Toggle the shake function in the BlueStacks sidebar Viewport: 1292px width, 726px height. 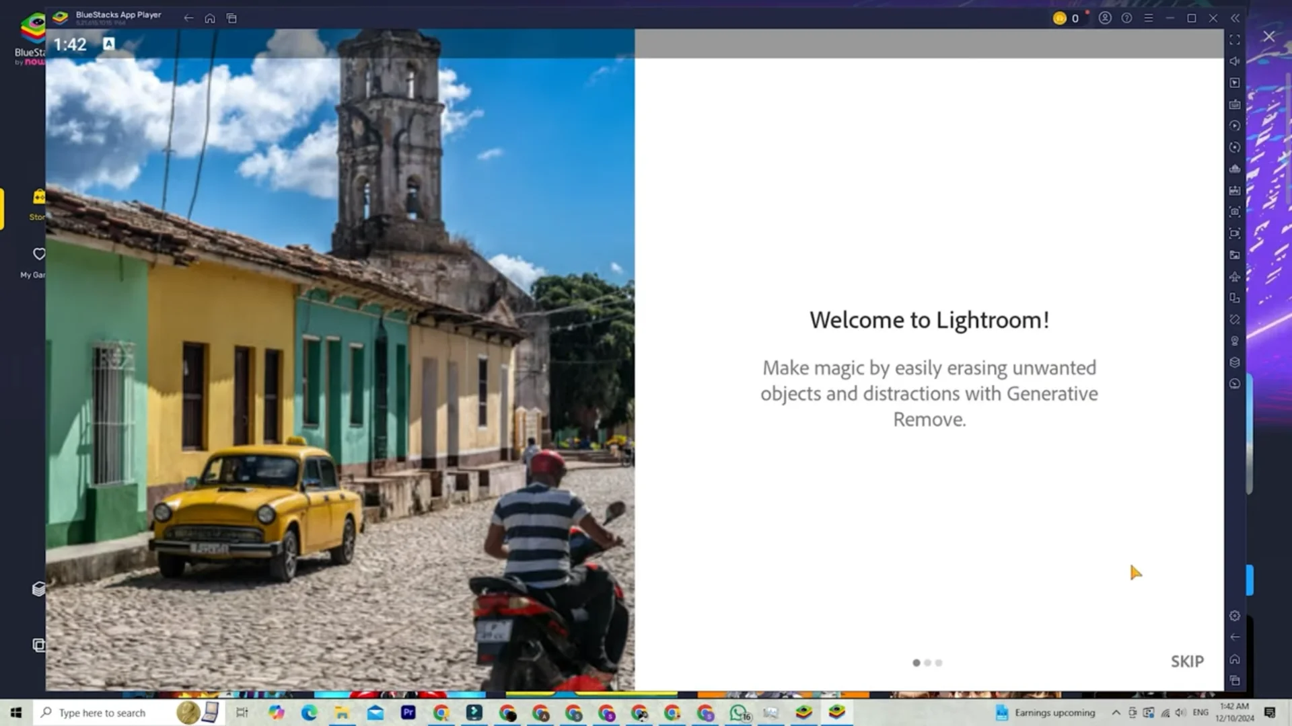1235,319
